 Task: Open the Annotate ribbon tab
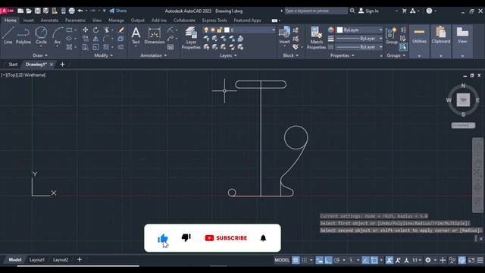49,20
